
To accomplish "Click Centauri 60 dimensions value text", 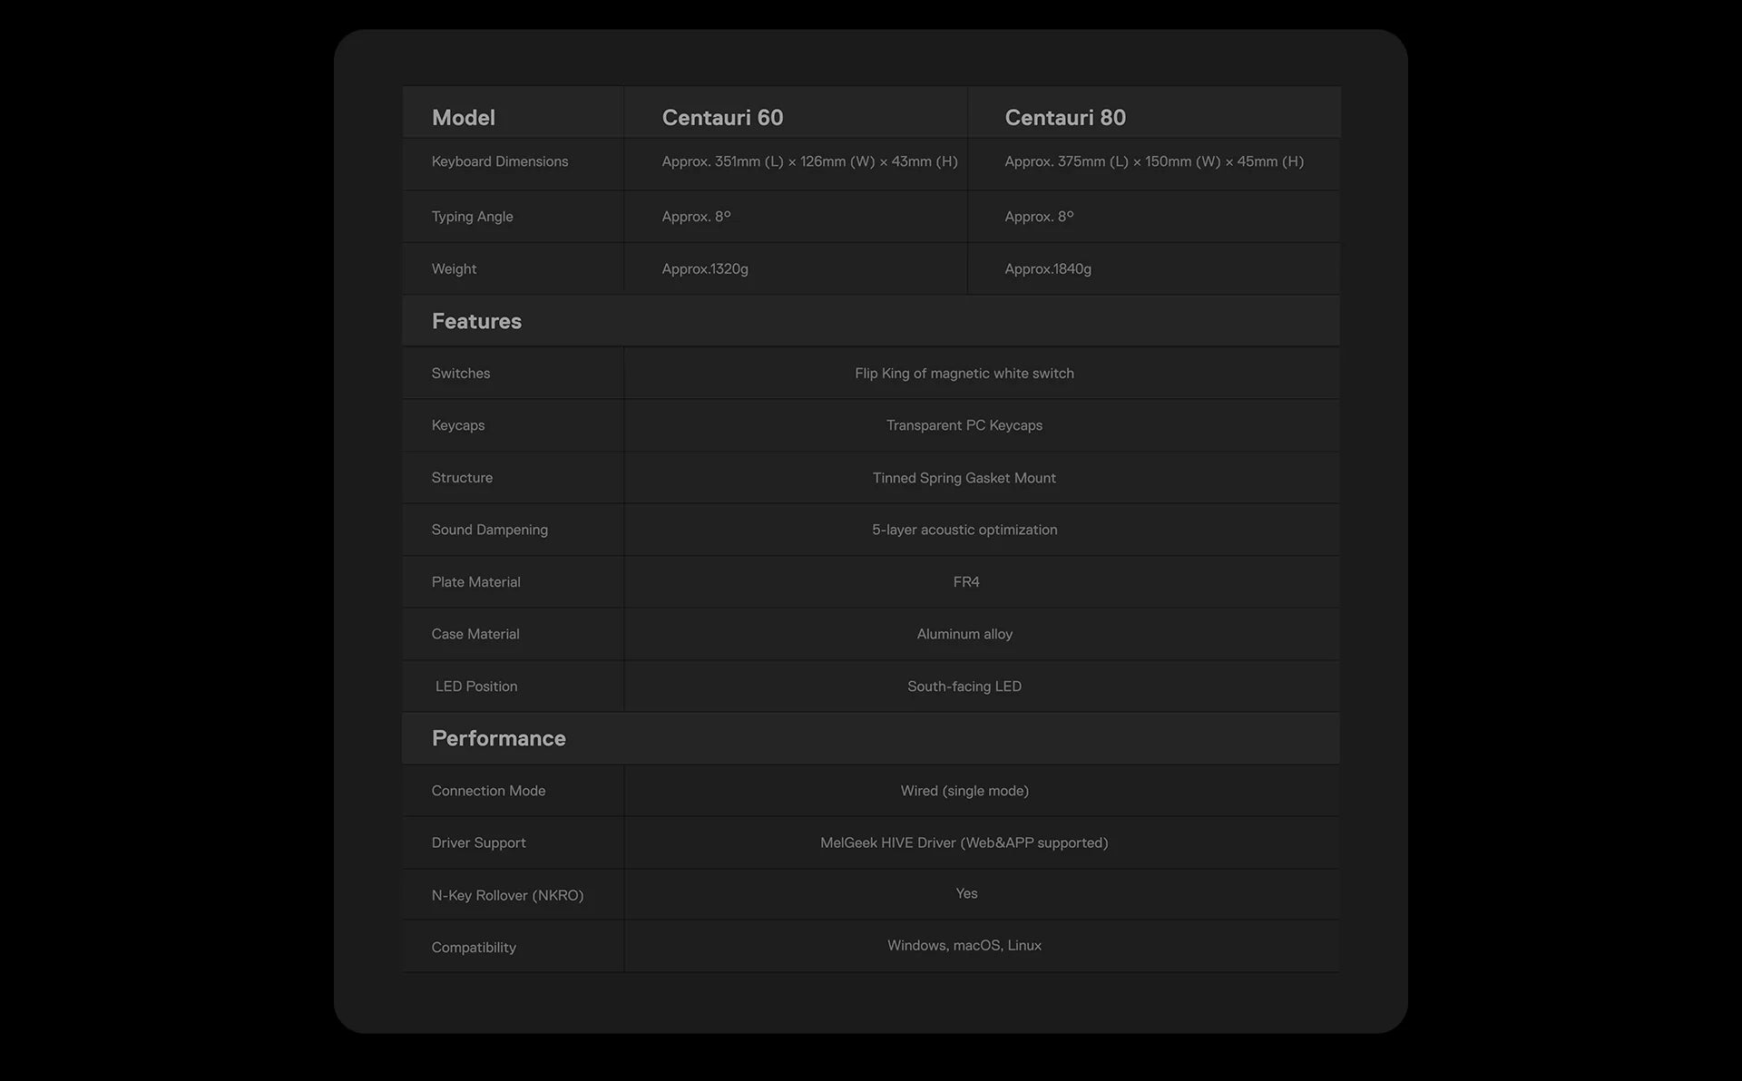I will click(x=809, y=161).
